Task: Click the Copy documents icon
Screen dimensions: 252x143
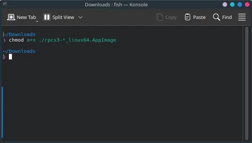Action: tap(160, 17)
